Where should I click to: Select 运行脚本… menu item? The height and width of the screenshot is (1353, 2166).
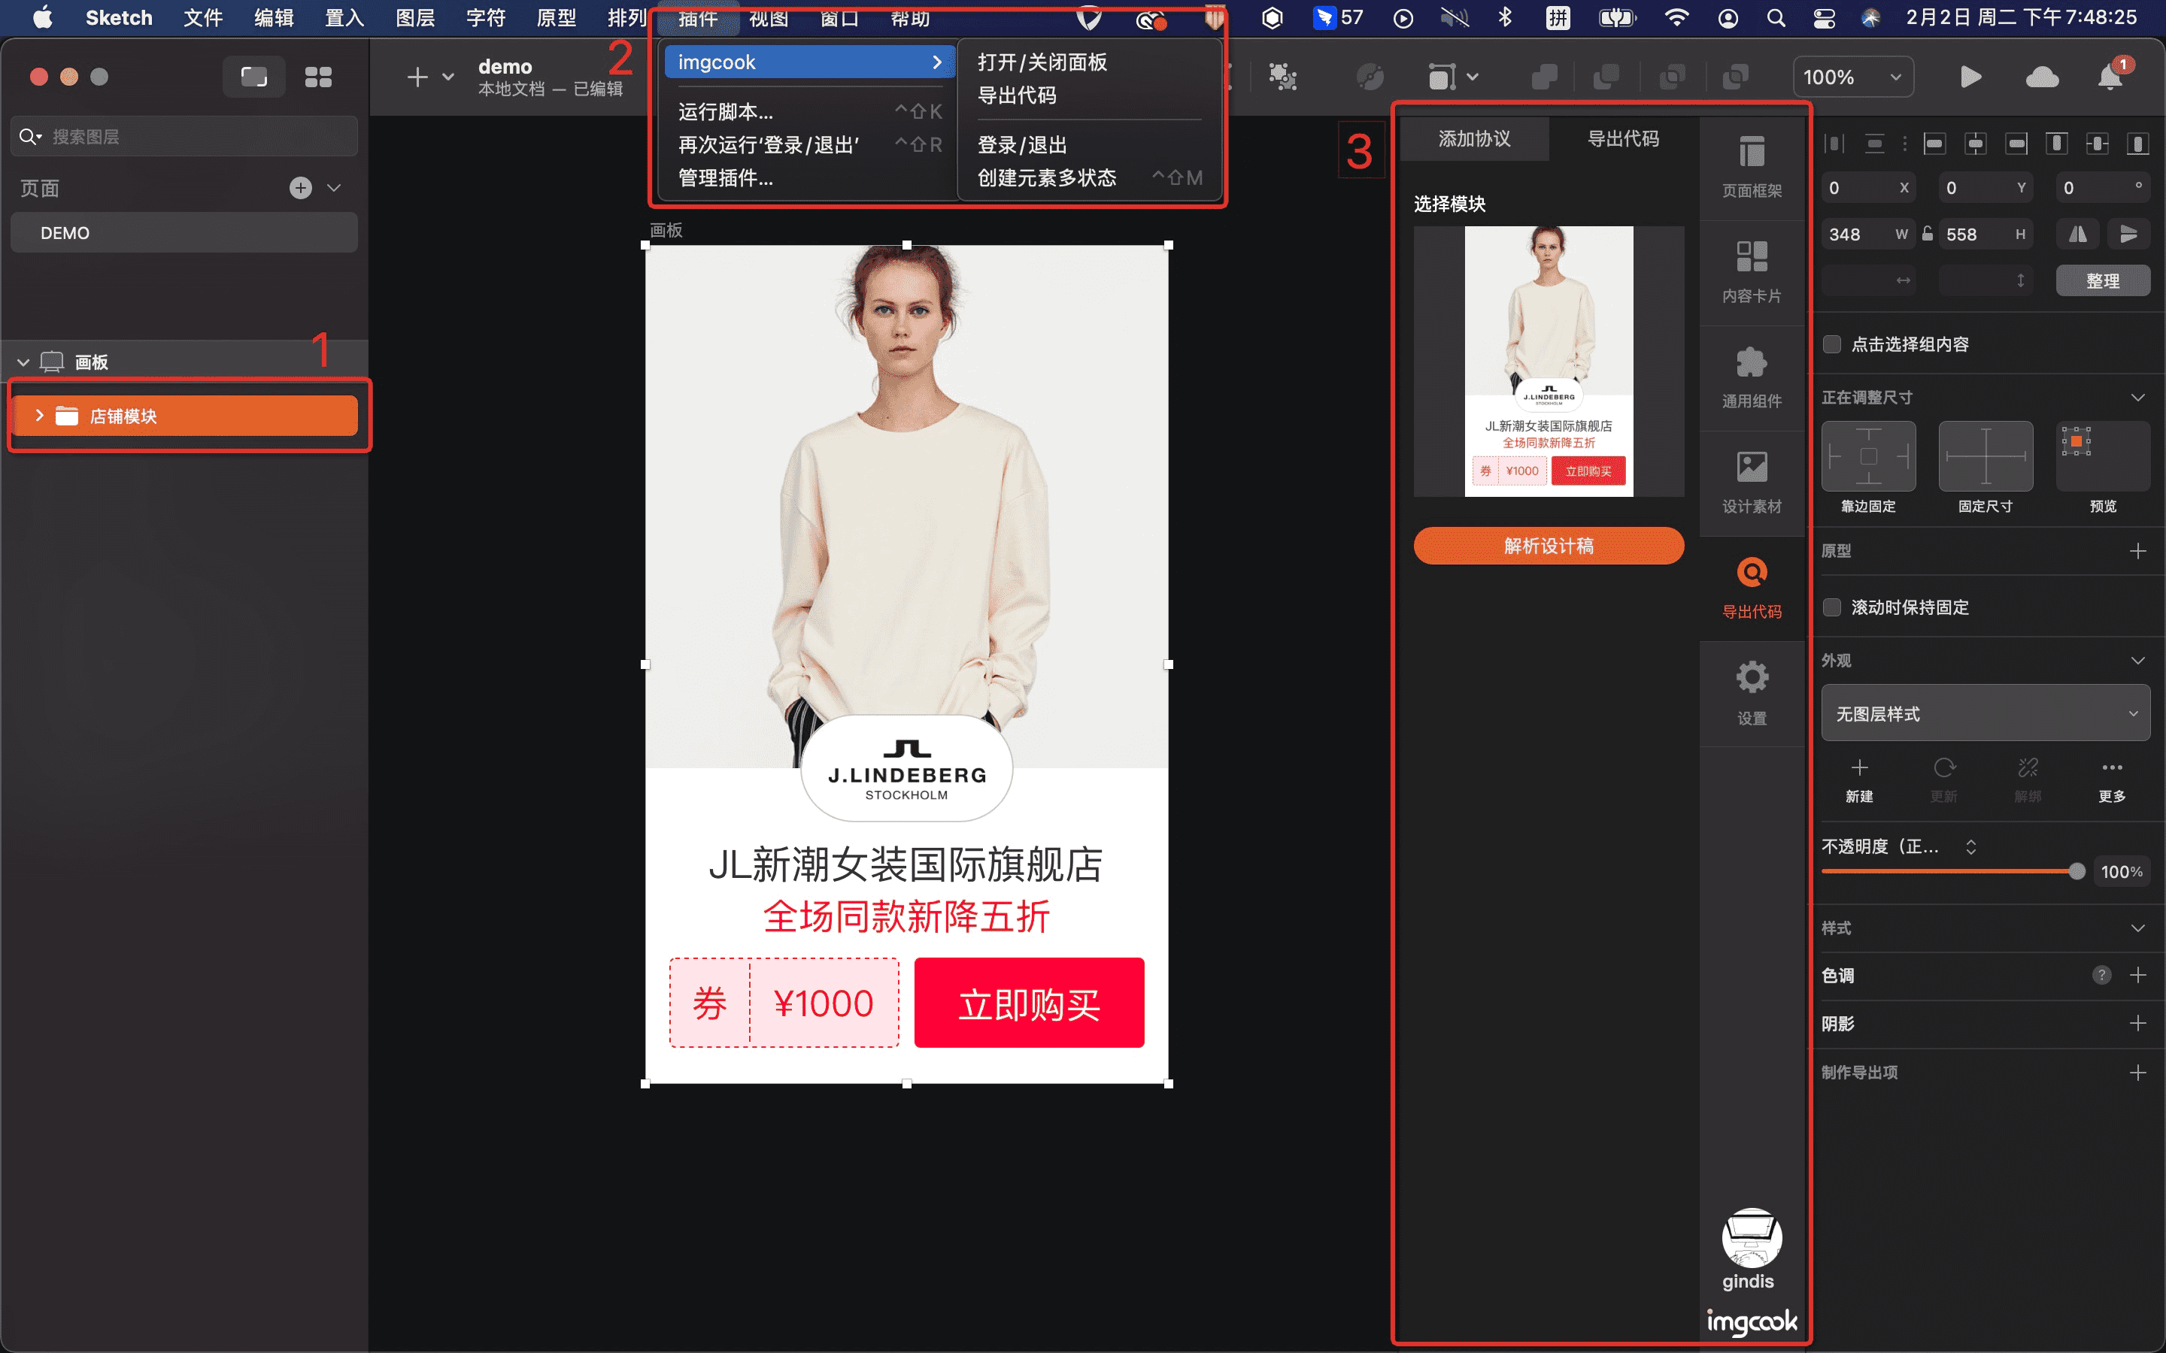pyautogui.click(x=808, y=112)
